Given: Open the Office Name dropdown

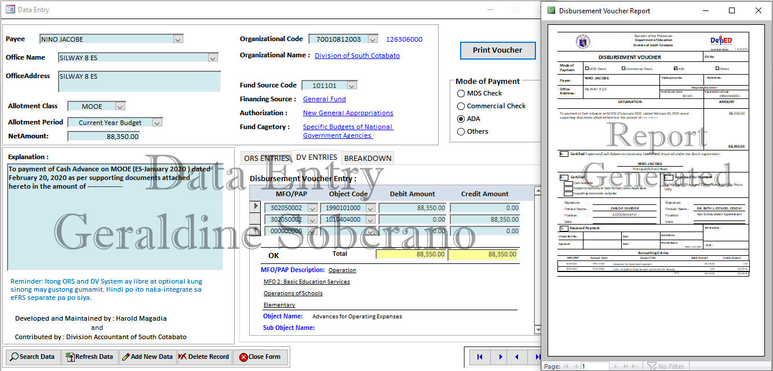Looking at the screenshot, I should point(213,58).
